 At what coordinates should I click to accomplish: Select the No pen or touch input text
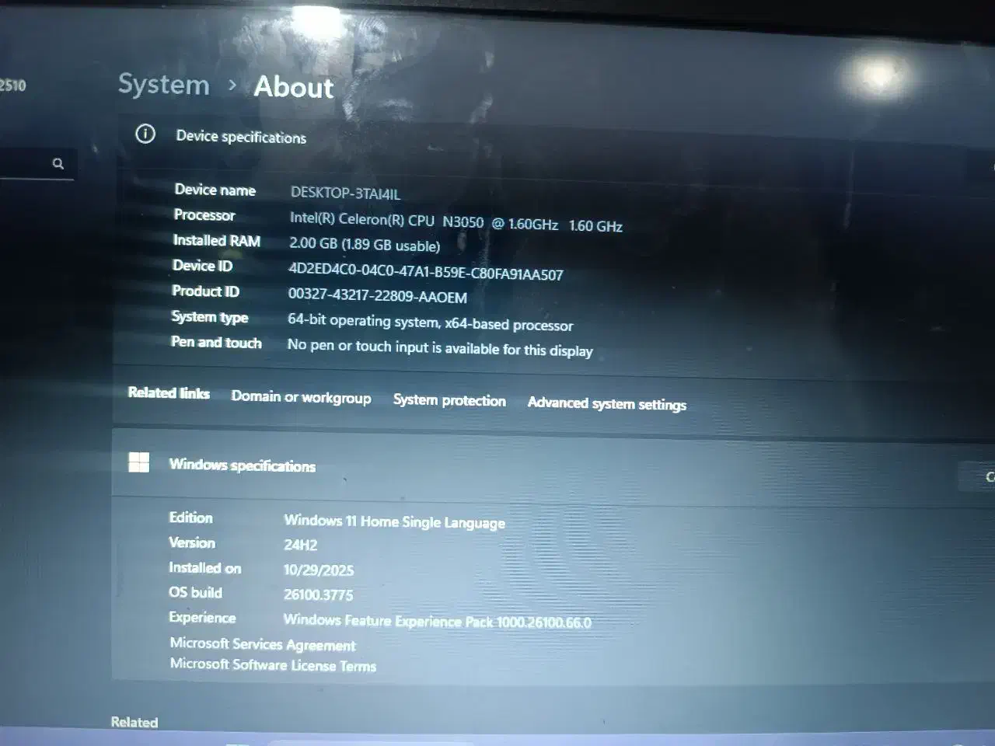[x=440, y=348]
